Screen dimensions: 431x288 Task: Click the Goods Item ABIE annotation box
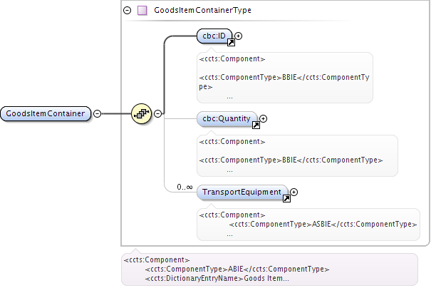[x=269, y=269]
